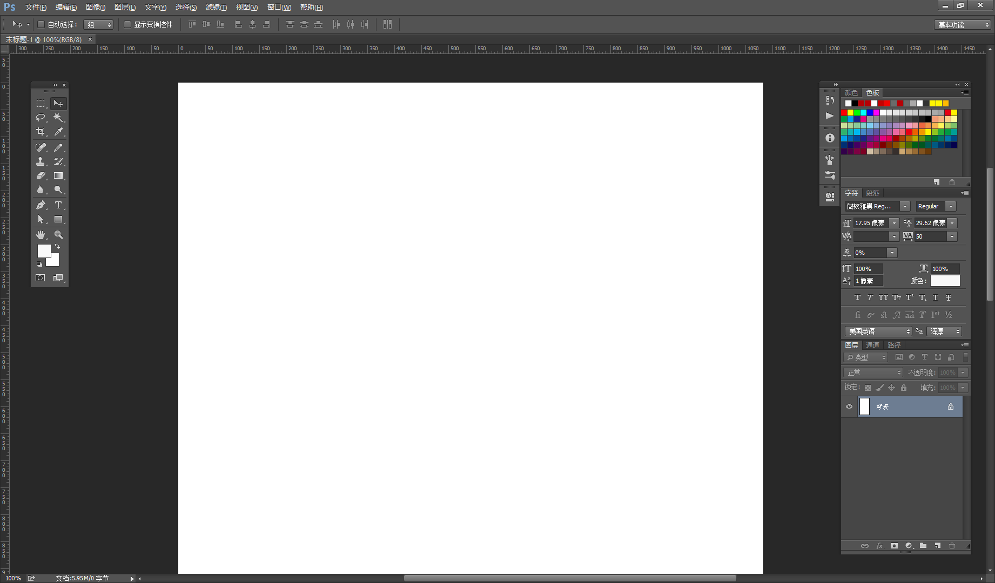
Task: Select the Magic Wand tool
Action: [x=58, y=117]
